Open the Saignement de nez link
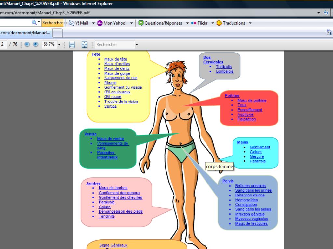Viewport: 333px width, 249px height. coord(121,78)
